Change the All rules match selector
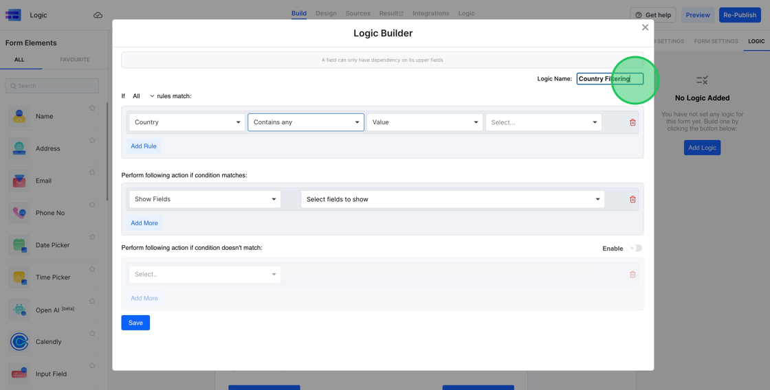 point(143,96)
